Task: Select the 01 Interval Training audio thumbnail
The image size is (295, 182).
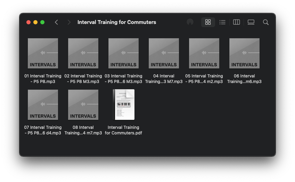Action: click(x=43, y=53)
